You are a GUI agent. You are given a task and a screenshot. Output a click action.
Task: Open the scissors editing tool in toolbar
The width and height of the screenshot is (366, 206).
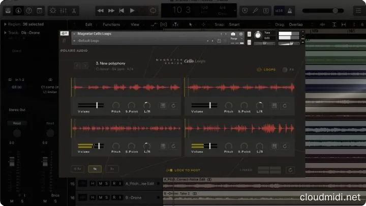click(74, 10)
